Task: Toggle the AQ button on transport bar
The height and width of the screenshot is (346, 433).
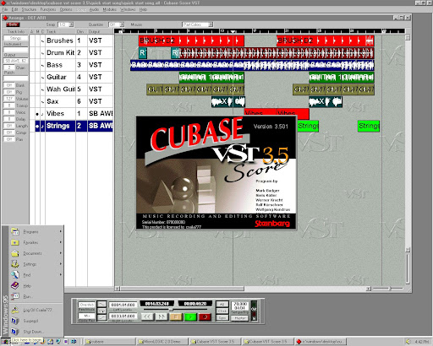Action: pyautogui.click(x=222, y=304)
